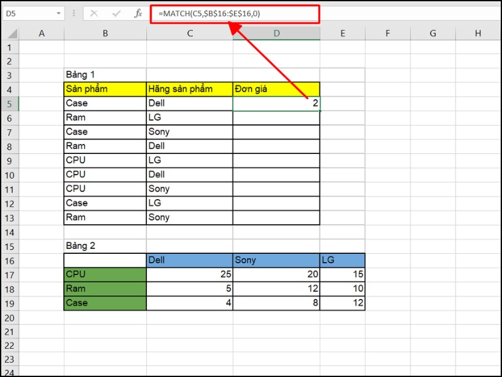Screen dimensions: 502x377
Task: Select the column H header
Action: coord(478,33)
